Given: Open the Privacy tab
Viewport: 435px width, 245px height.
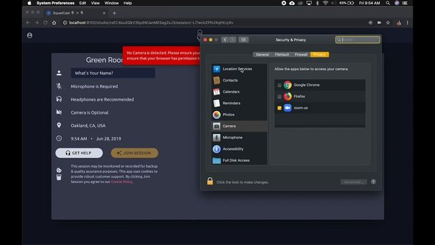Looking at the screenshot, I should (x=319, y=54).
